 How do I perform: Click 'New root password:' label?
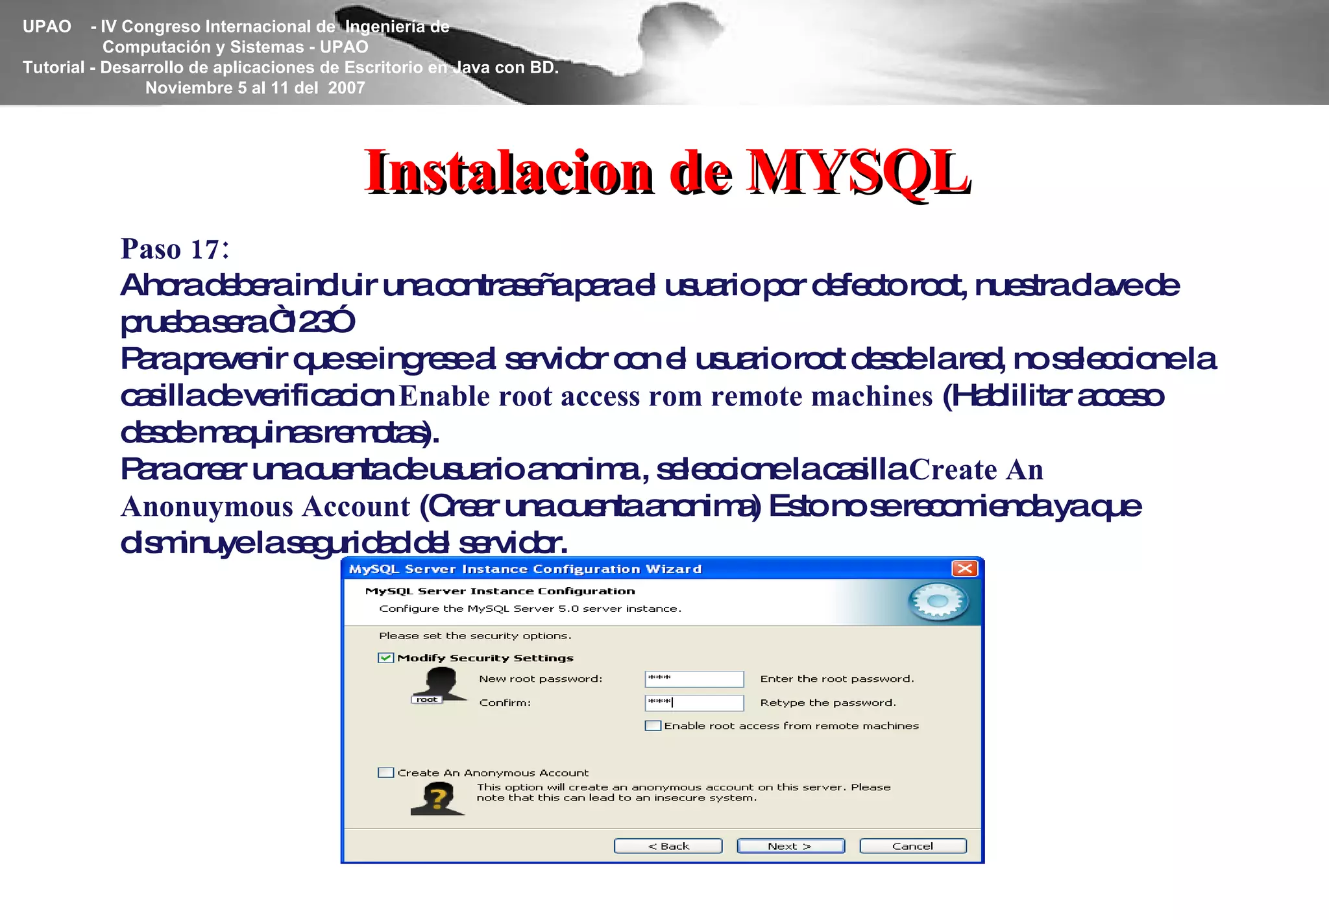point(541,679)
